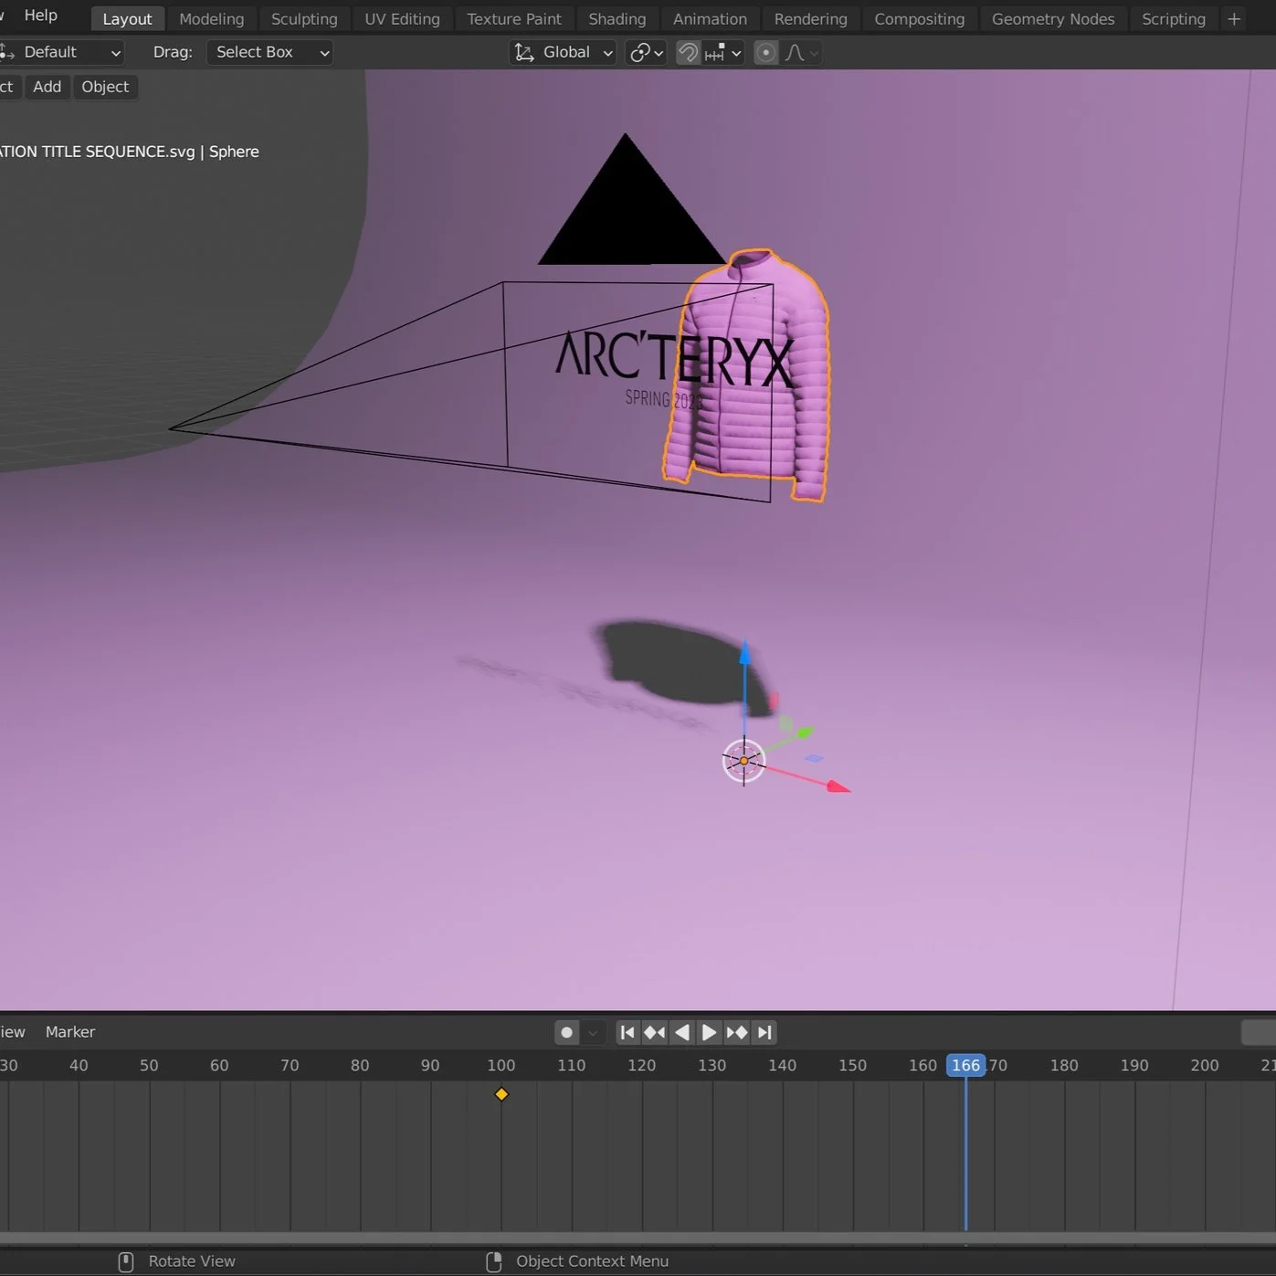Open the auto keyframing options dropdown
Viewport: 1276px width, 1276px height.
tap(593, 1032)
